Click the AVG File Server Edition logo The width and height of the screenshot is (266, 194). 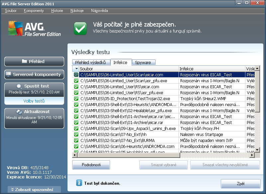[34, 29]
